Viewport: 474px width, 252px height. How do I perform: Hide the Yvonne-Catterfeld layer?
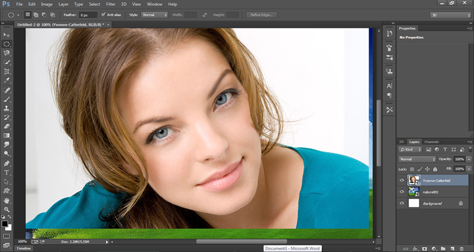(402, 180)
